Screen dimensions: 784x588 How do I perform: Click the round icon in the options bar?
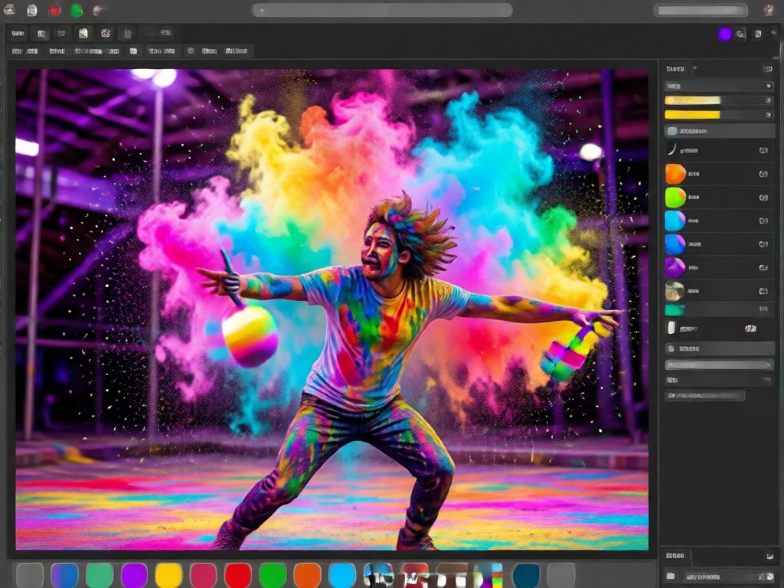point(191,51)
